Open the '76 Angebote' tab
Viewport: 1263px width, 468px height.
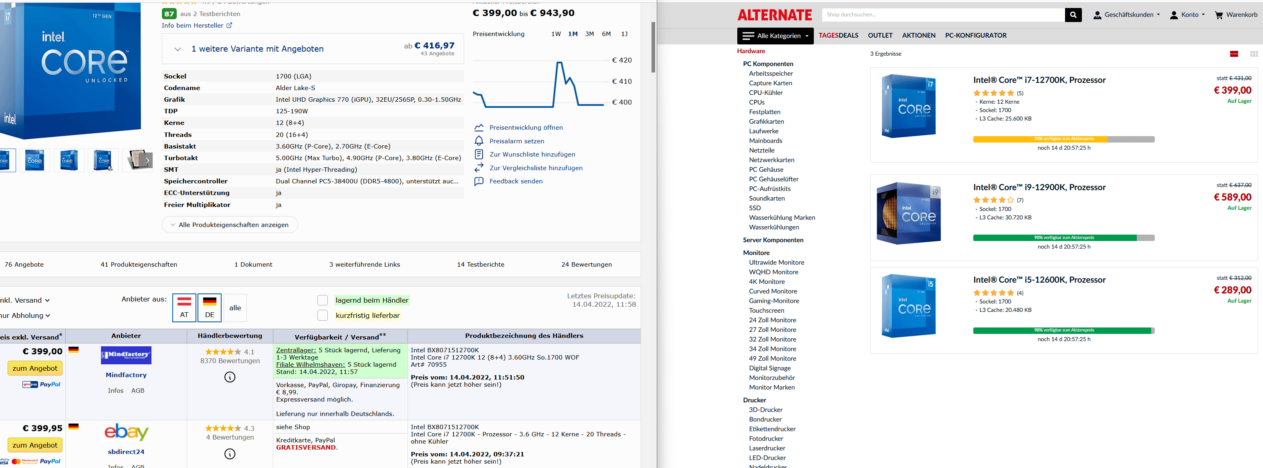click(x=24, y=265)
